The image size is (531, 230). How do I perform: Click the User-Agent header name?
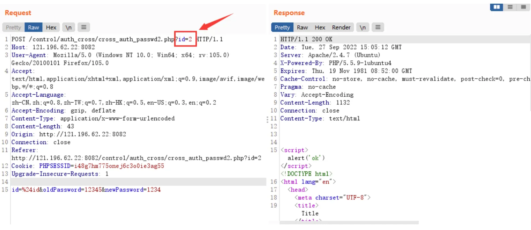pyautogui.click(x=28, y=55)
